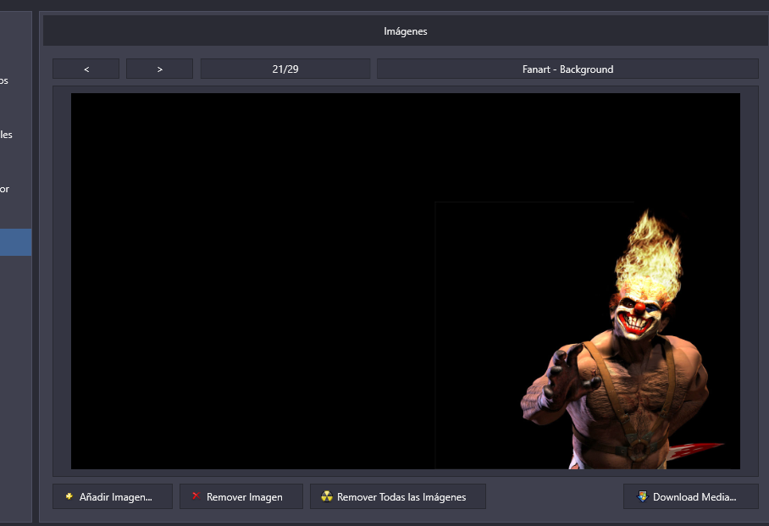Click Remover Imagen to delete this image
The image size is (769, 526).
coord(241,496)
